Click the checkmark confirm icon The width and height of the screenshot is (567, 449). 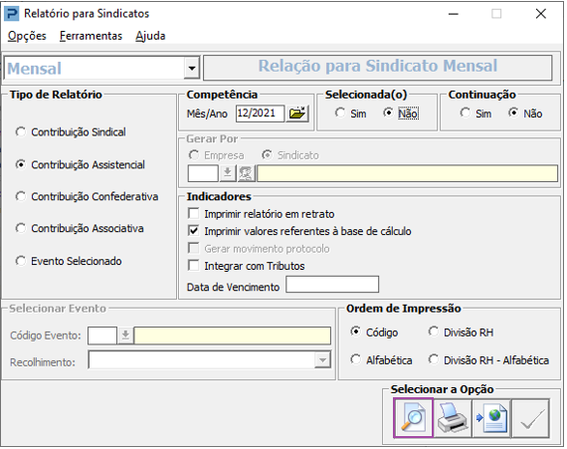pyautogui.click(x=530, y=418)
